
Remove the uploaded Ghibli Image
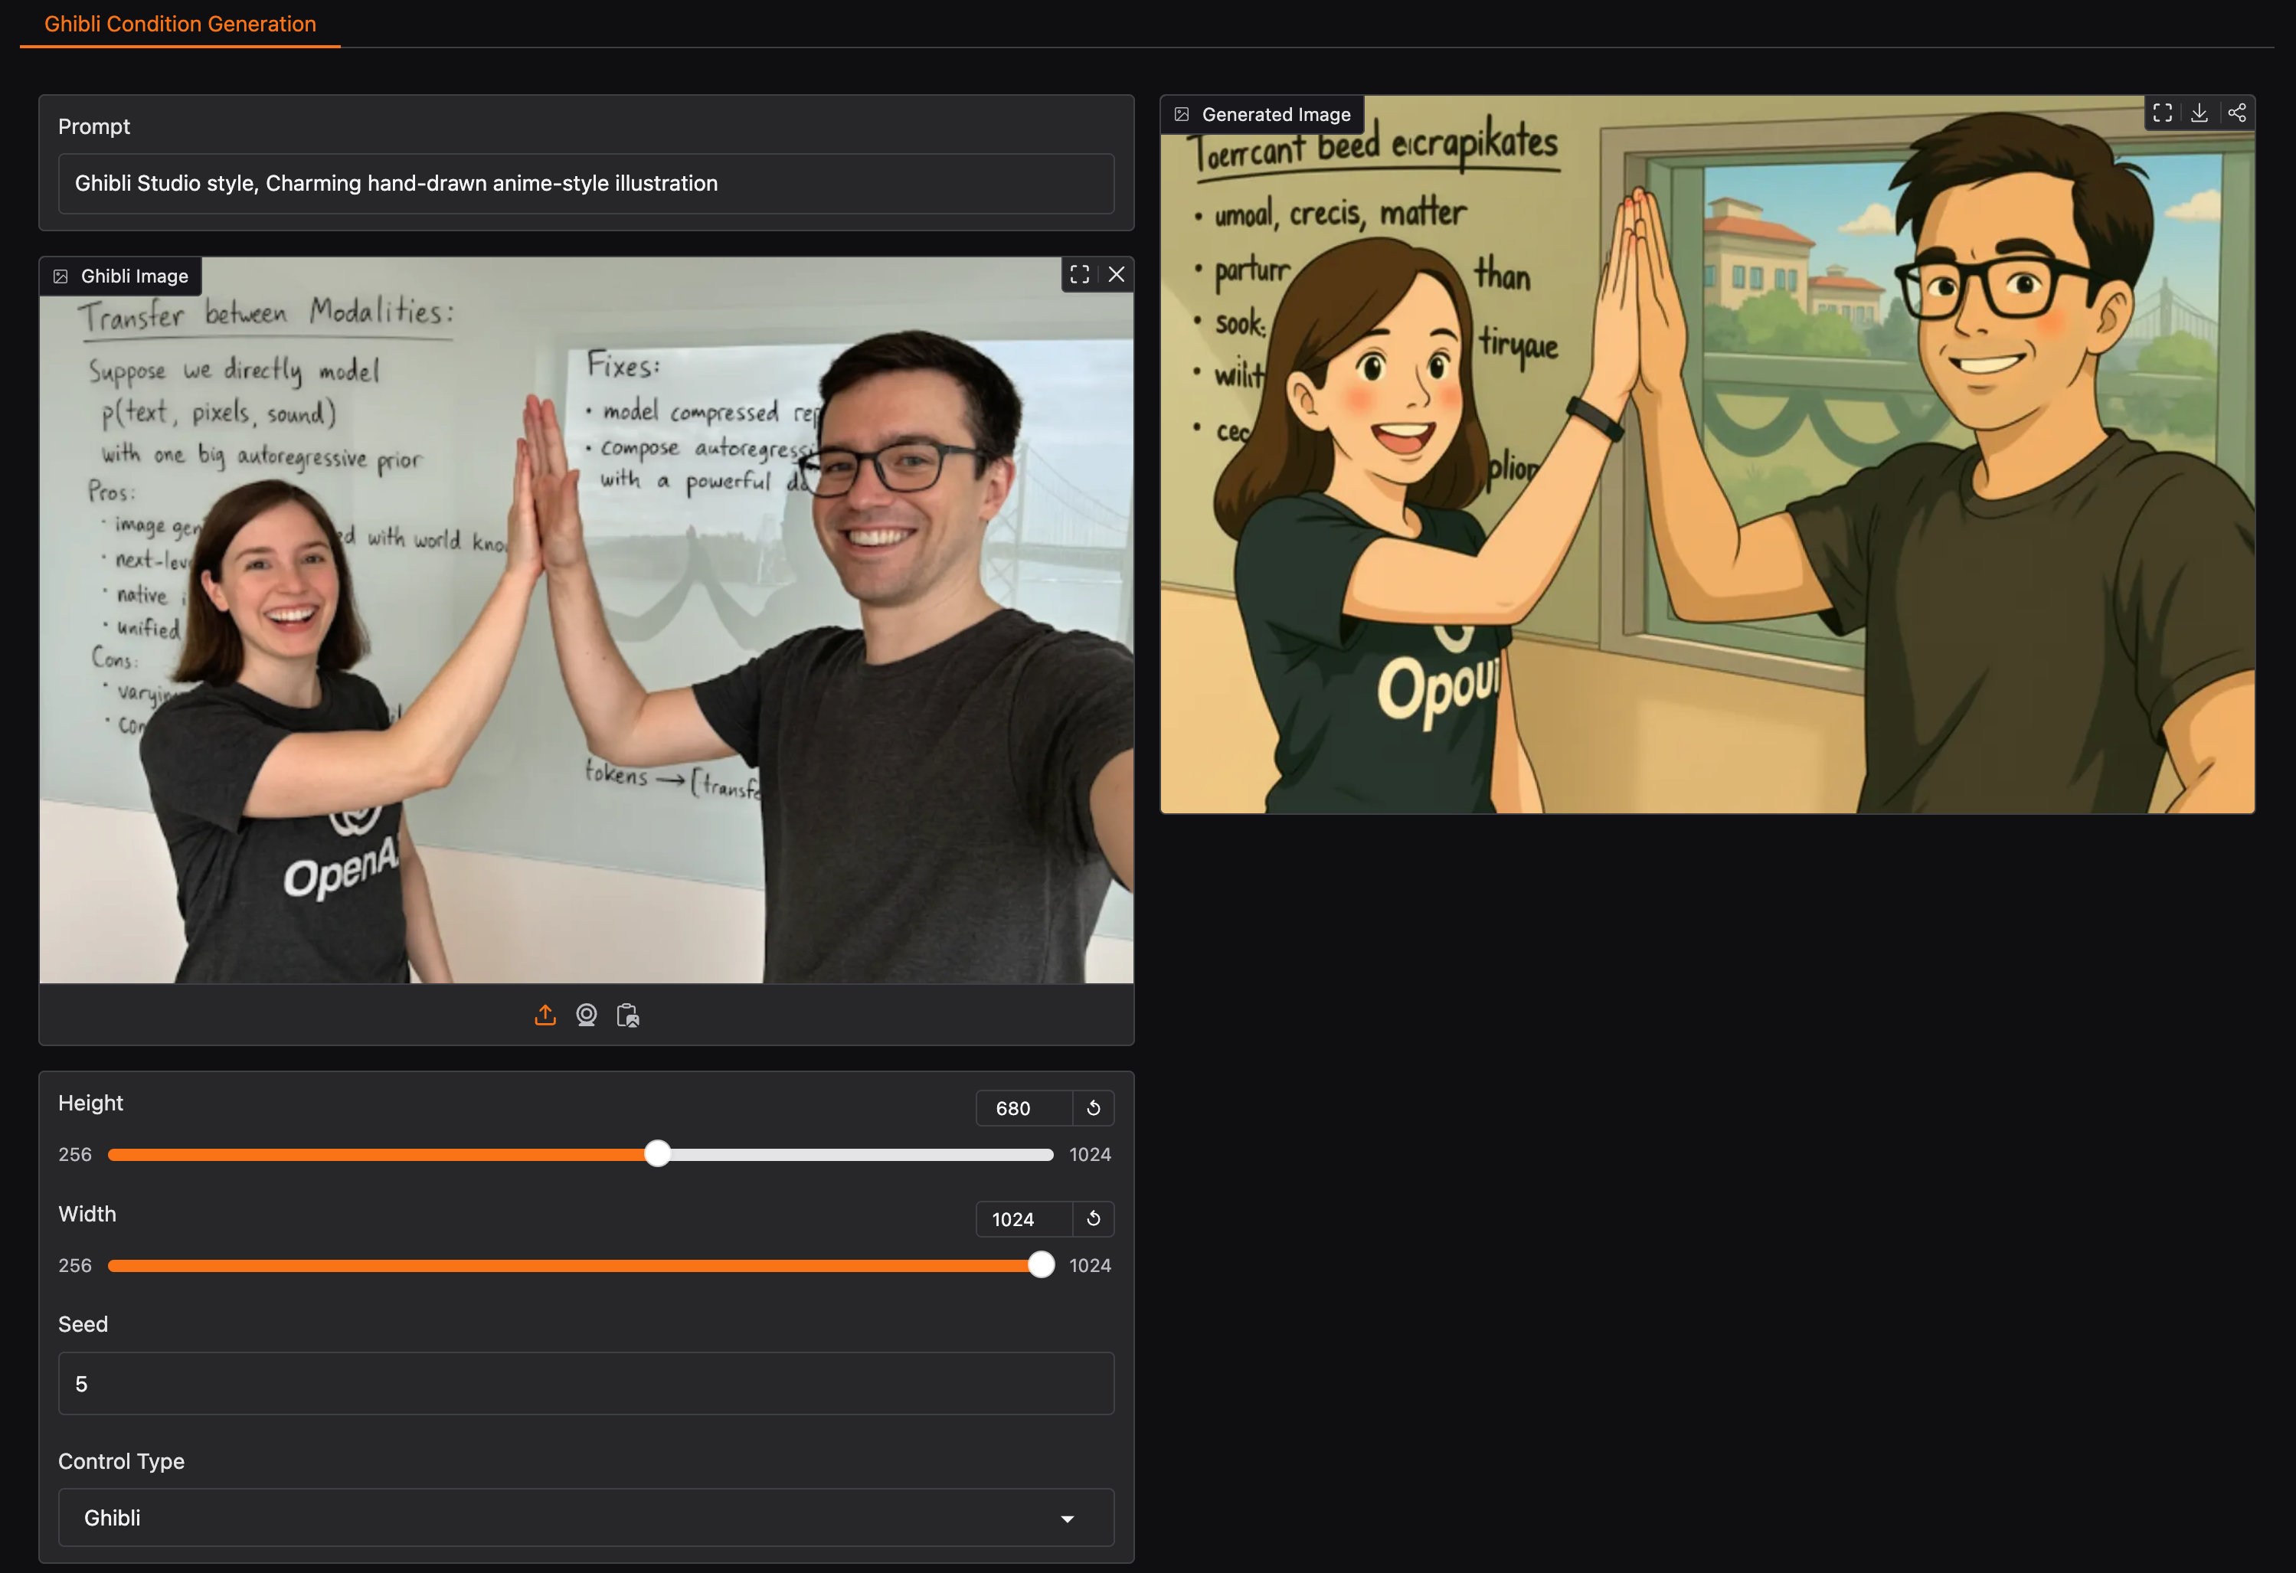(1115, 275)
